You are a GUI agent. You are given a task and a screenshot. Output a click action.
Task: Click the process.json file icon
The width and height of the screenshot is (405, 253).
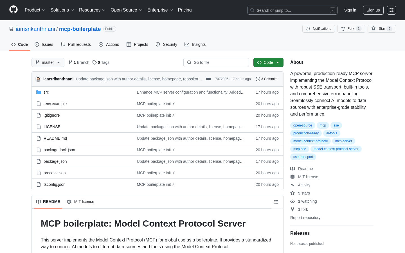39,173
